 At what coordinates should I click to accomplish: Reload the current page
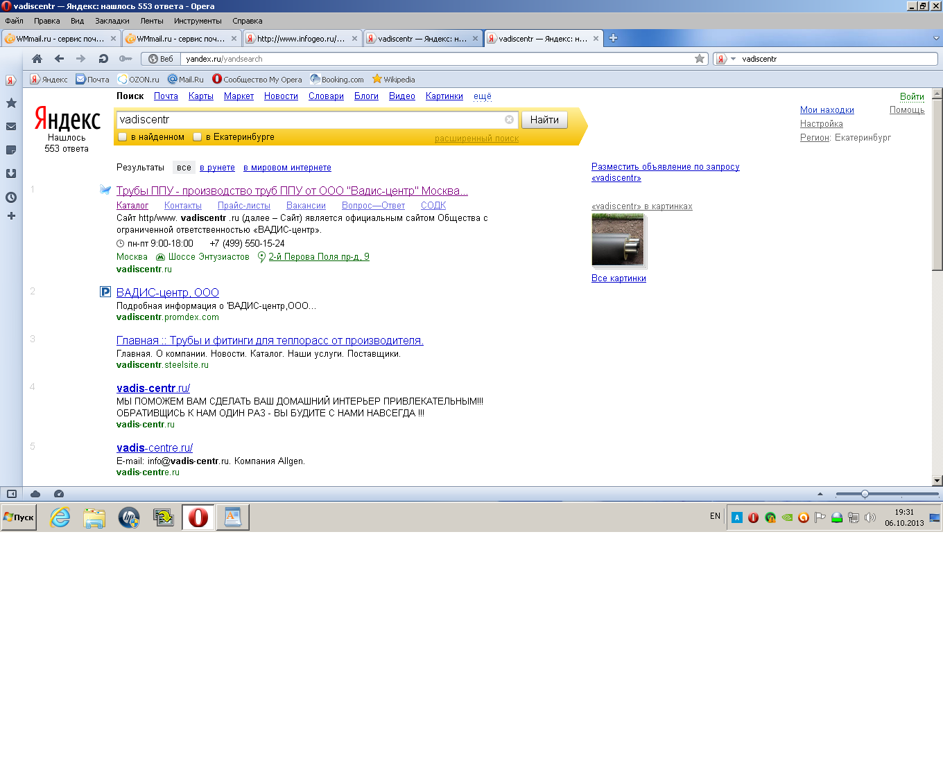[x=103, y=59]
